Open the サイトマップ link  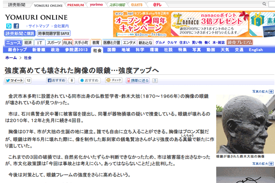point(39,26)
